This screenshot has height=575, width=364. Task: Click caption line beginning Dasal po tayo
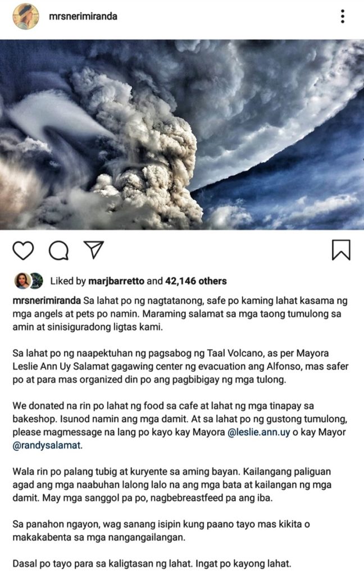tap(152, 564)
